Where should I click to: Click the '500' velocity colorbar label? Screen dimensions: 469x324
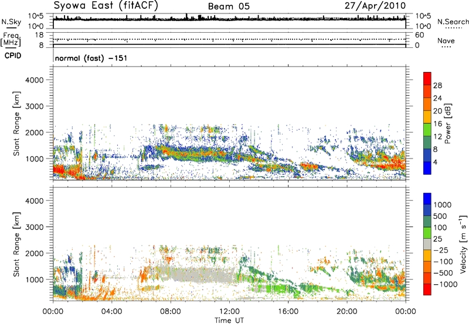tap(440, 216)
